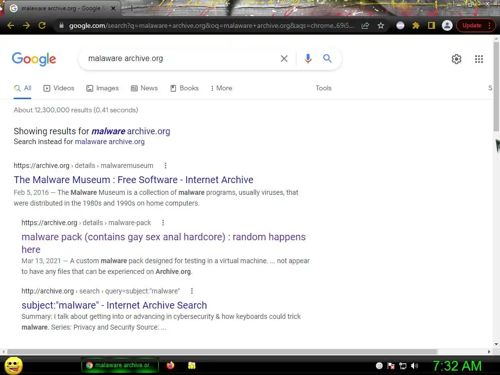Click the Update button in Chrome toolbar

(472, 25)
